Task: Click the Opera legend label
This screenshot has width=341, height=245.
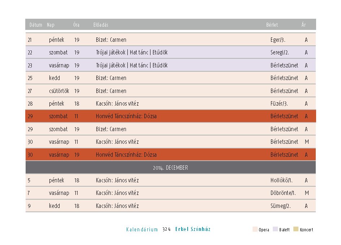Action: coord(264,230)
